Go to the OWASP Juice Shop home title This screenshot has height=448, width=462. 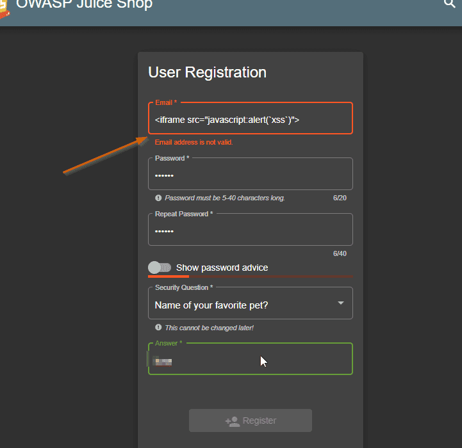pyautogui.click(x=84, y=5)
